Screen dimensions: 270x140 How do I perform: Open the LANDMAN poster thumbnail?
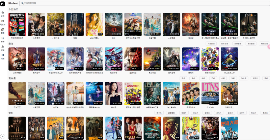(17, 93)
